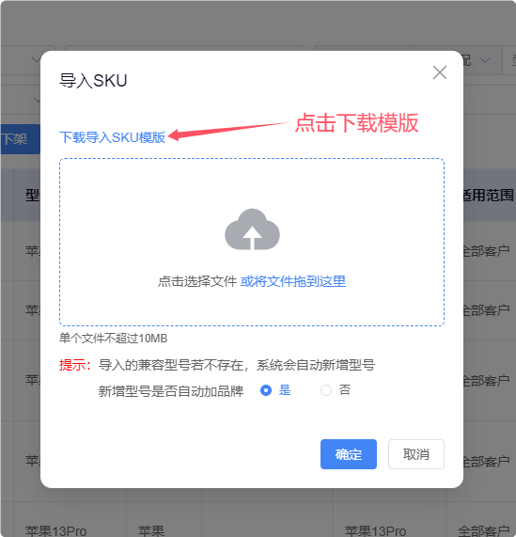
Task: Click the blue 下架 button behind the dialog
Action: [20, 139]
